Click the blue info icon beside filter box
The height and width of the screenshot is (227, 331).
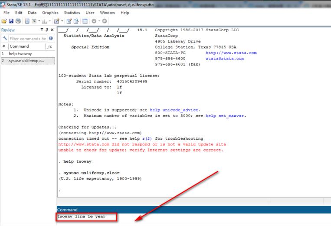point(51,38)
